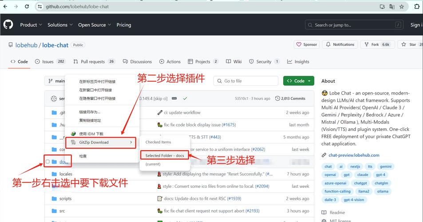
Task: Click the locales folder icon
Action: 54,174
